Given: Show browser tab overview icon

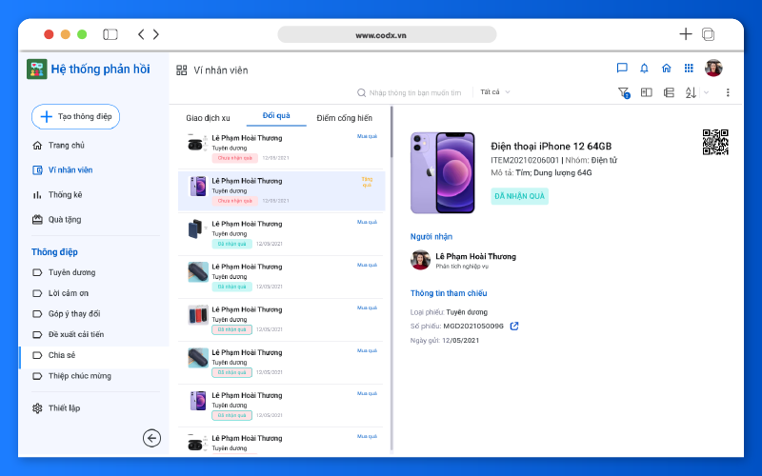Looking at the screenshot, I should pyautogui.click(x=708, y=34).
